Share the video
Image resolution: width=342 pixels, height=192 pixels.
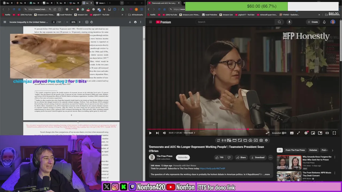241,157
